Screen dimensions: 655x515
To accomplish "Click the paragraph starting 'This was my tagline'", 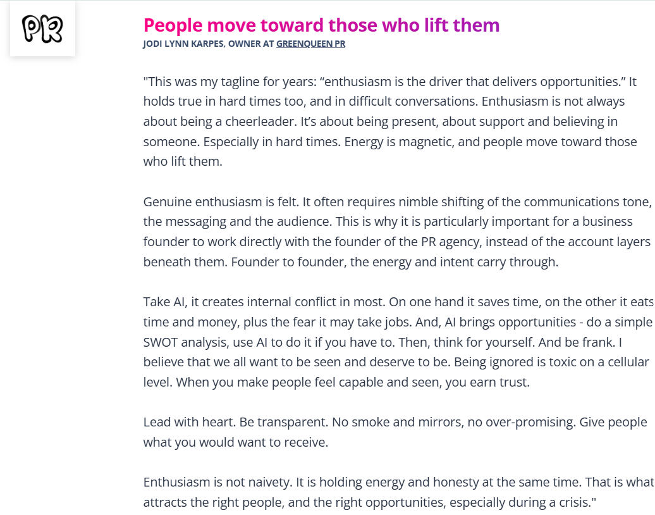I will click(390, 121).
